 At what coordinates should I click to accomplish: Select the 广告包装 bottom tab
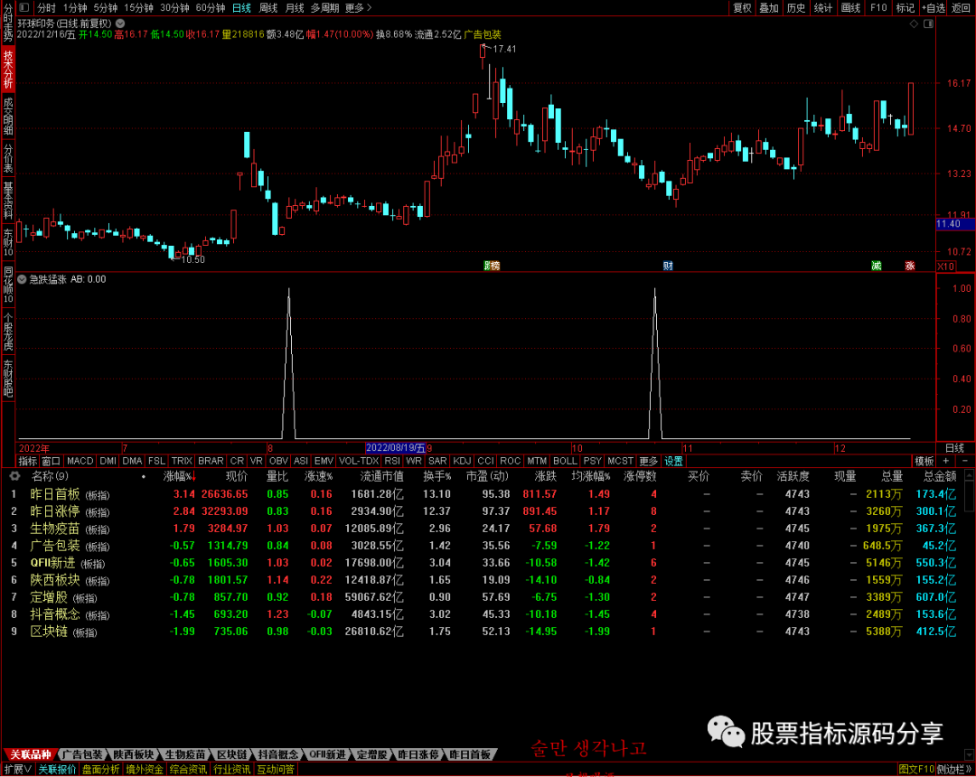point(82,754)
